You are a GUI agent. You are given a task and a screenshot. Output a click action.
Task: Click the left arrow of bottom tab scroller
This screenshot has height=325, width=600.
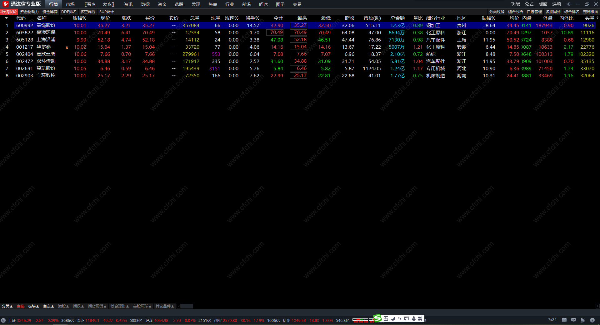coord(179,306)
